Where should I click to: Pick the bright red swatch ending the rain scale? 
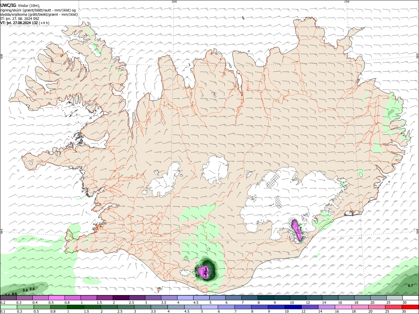pos(410,307)
